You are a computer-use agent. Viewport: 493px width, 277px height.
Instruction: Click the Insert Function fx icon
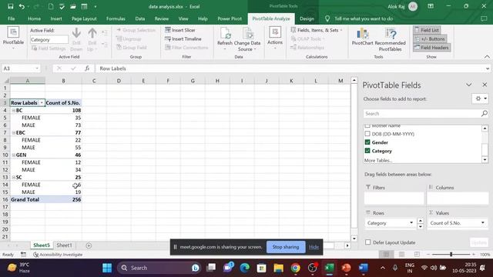point(87,68)
